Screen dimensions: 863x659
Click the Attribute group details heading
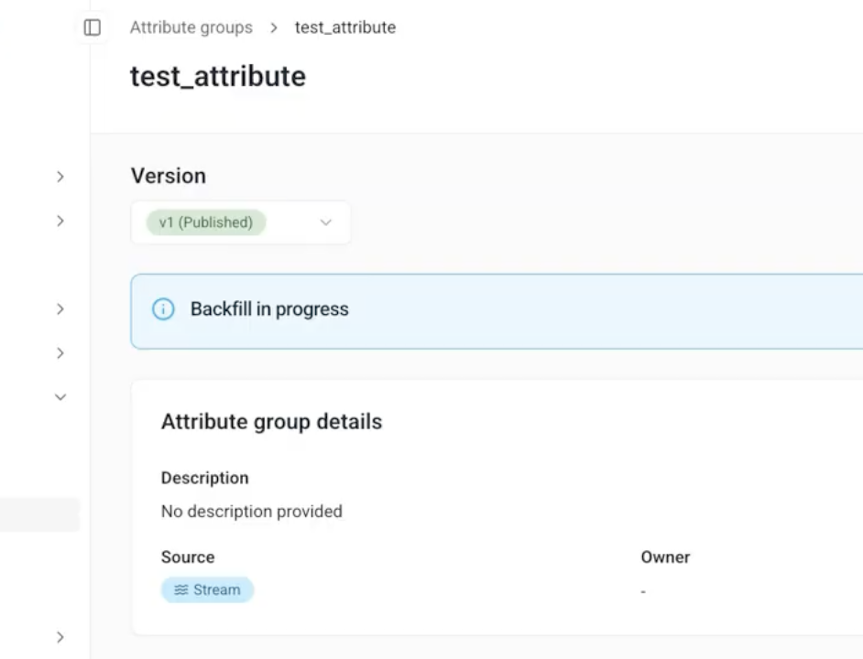271,422
